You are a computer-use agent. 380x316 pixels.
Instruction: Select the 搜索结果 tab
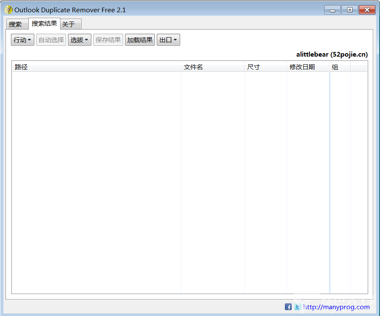pos(44,24)
